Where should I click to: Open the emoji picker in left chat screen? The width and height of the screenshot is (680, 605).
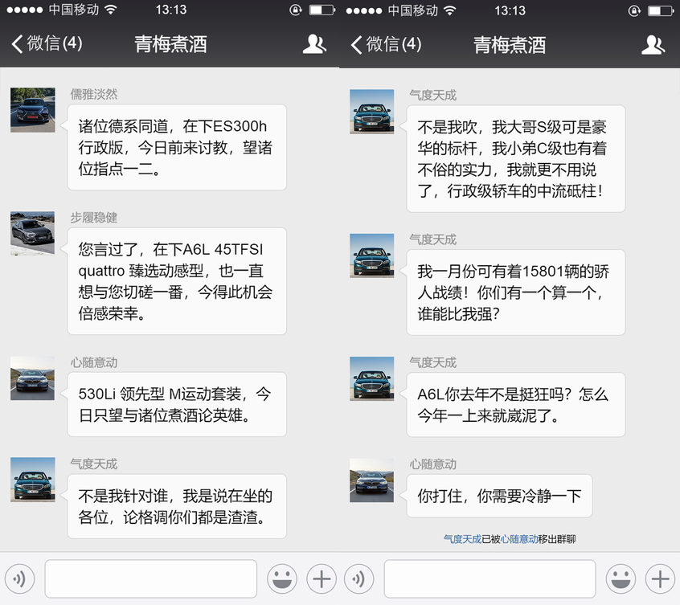coord(282,578)
